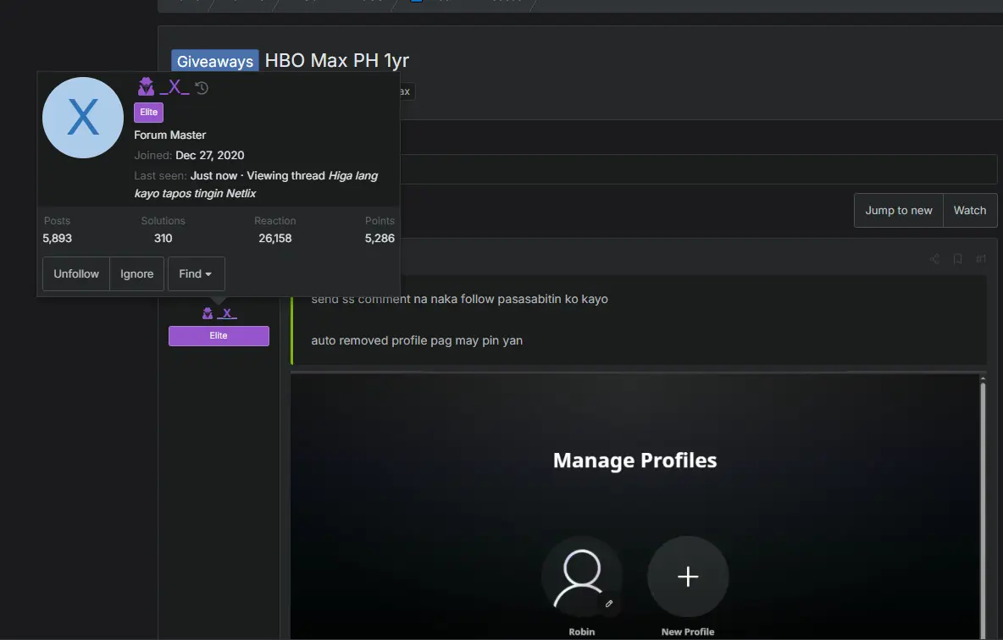Viewport: 1003px width, 640px height.
Task: Click the Ignore button
Action: tap(137, 273)
